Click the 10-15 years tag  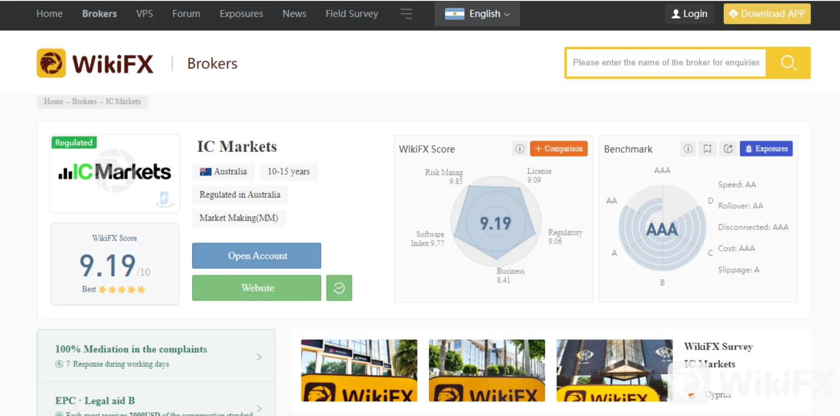(288, 172)
